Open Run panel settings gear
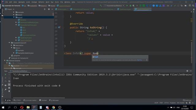Screen dimensions: 196x110 tap(187, 71)
